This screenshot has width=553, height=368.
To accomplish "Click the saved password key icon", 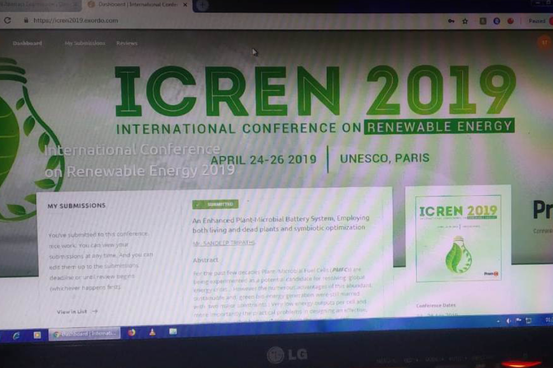I will [451, 21].
